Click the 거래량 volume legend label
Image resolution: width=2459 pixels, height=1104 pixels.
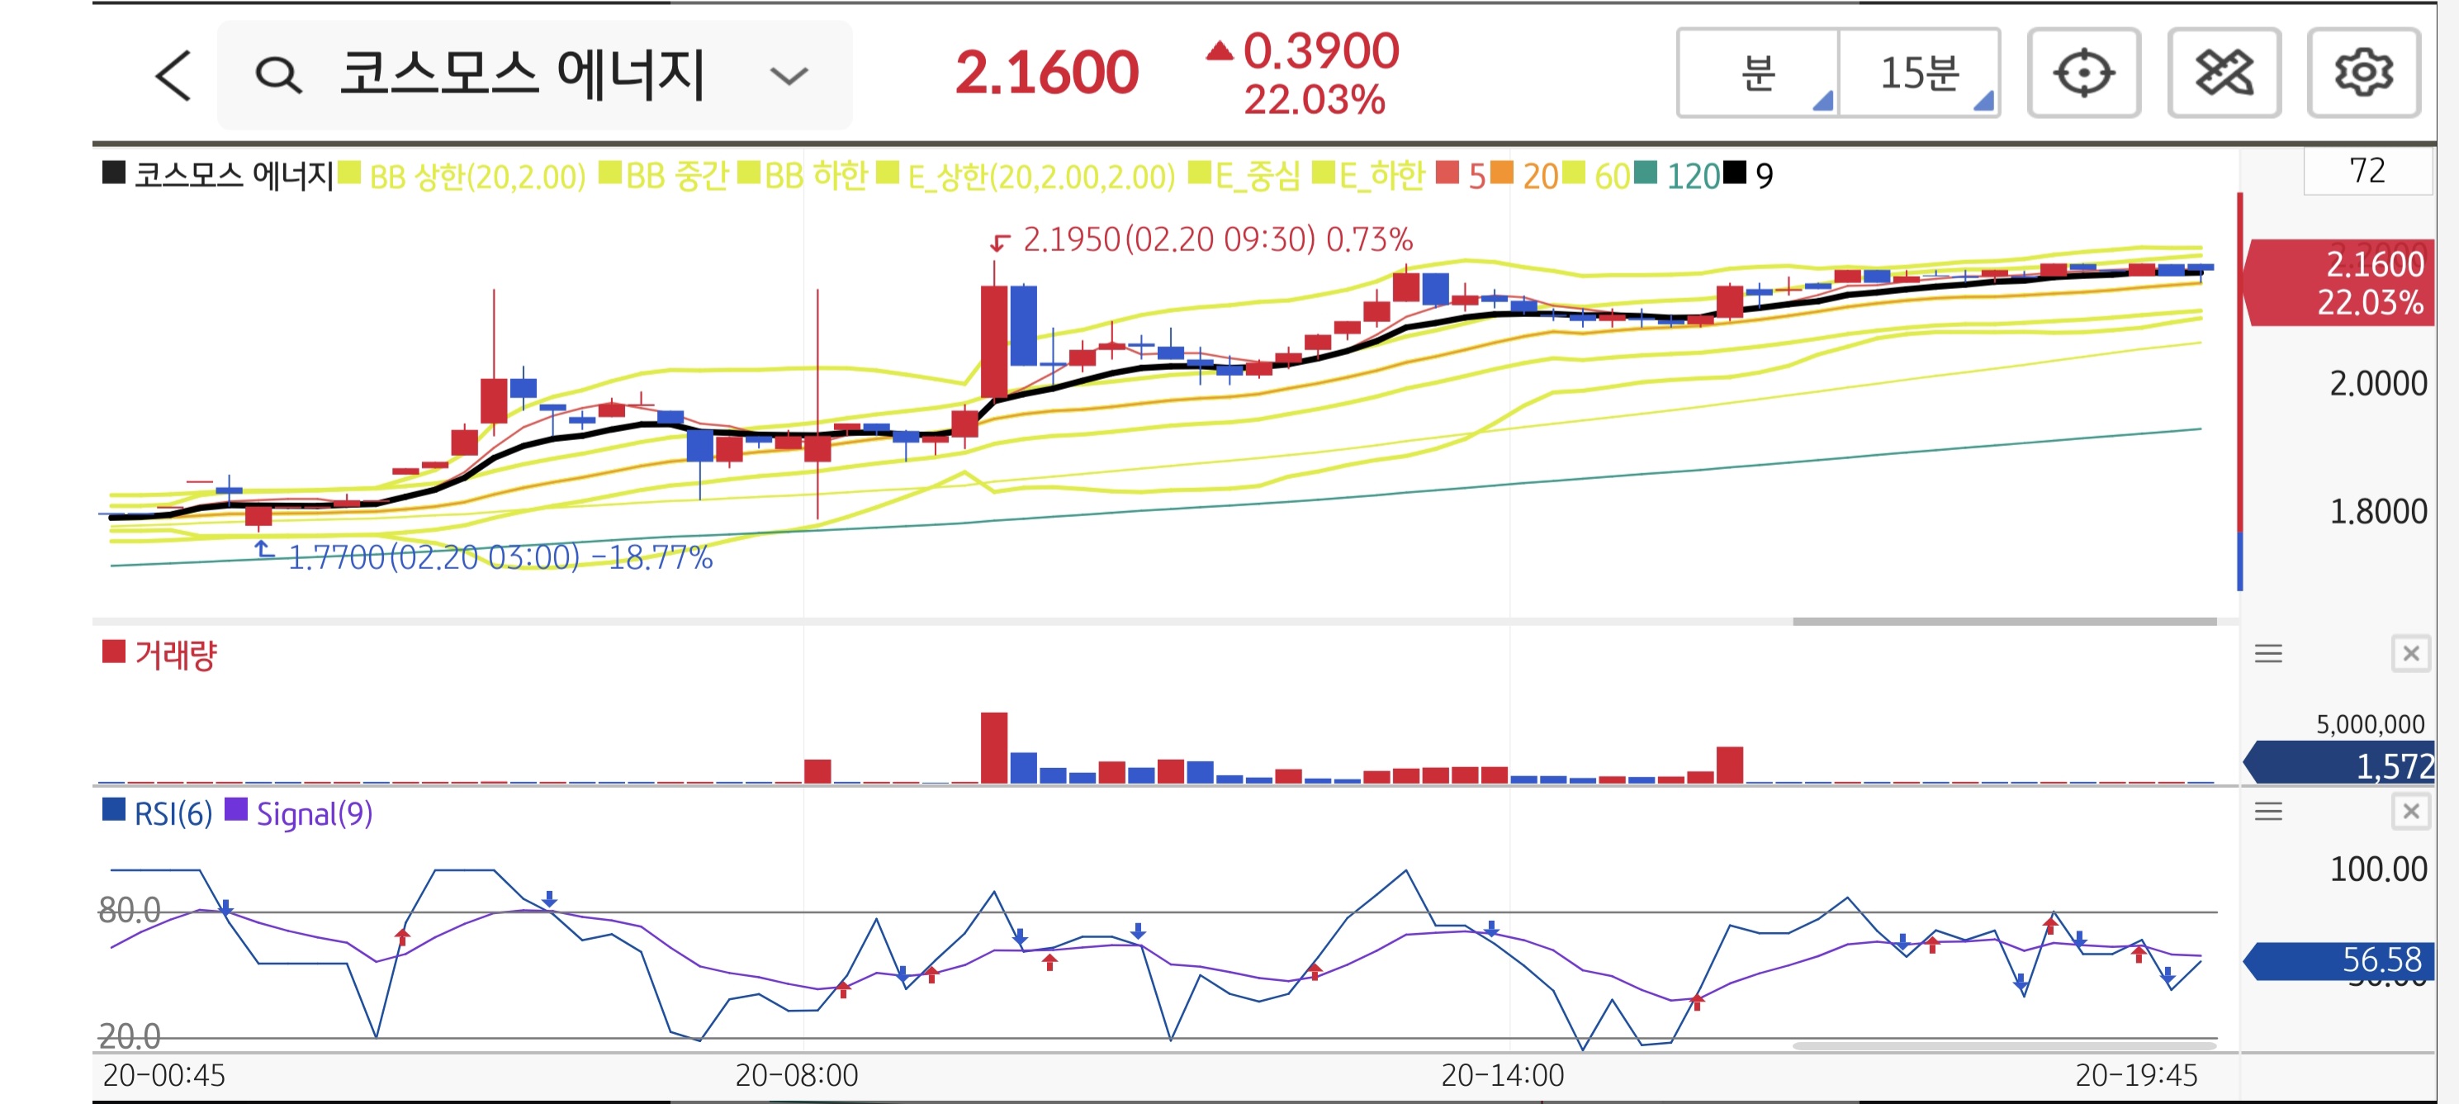(176, 656)
